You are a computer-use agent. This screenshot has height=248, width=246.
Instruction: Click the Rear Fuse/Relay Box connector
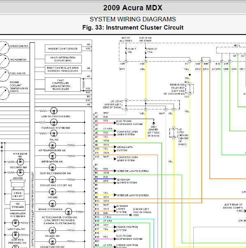190,89
